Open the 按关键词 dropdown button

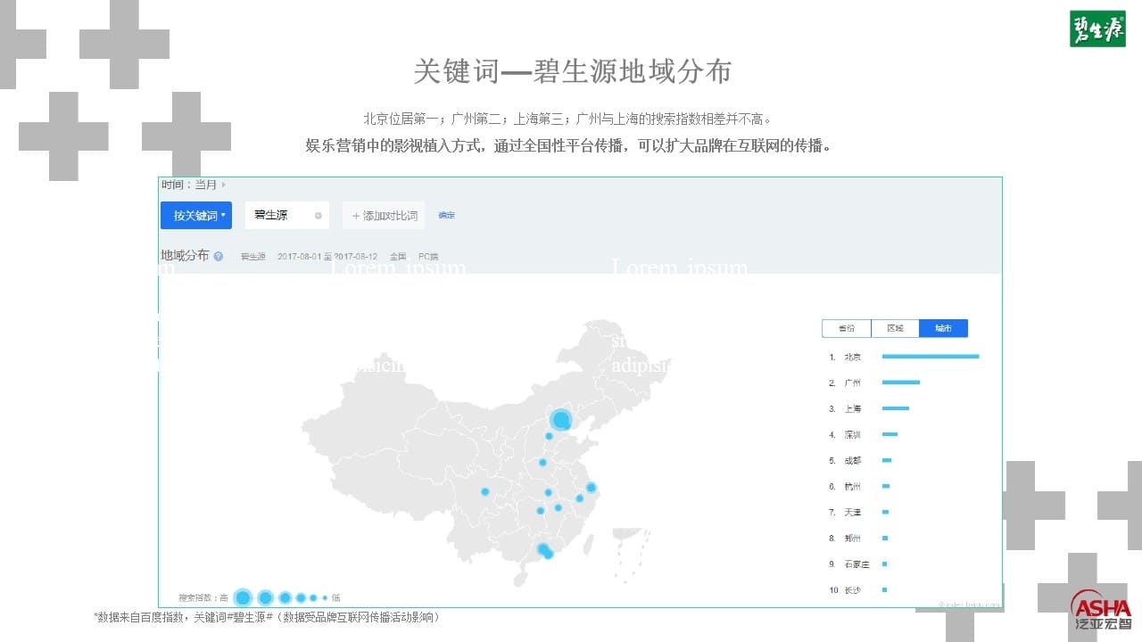[196, 215]
